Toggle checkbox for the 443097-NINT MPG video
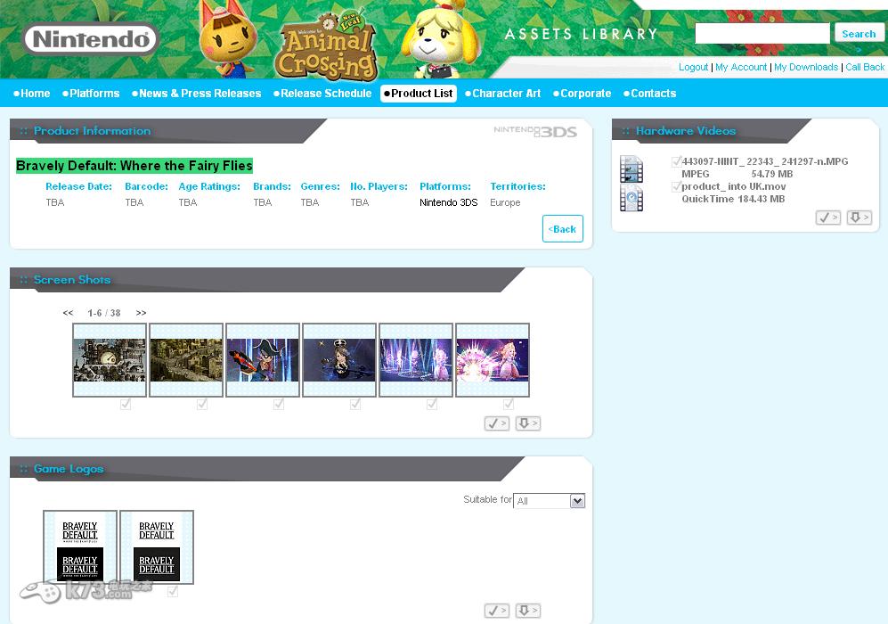Screen dimensions: 888x624 (x=677, y=162)
